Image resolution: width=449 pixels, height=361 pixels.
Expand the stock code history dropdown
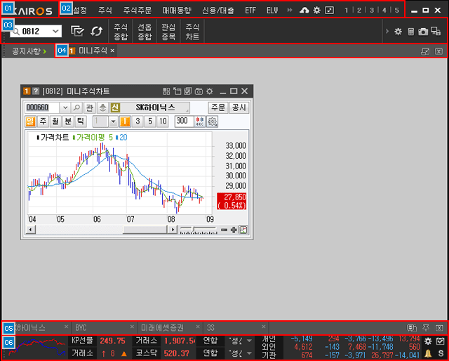(65, 108)
